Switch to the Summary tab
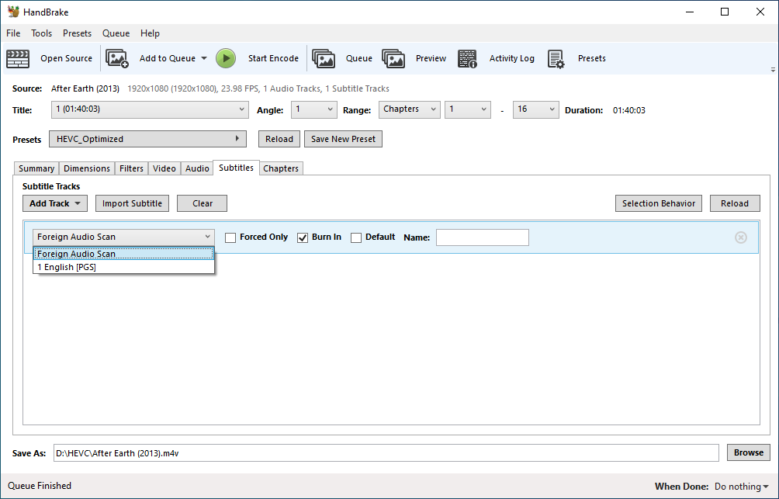779x499 pixels. 36,168
